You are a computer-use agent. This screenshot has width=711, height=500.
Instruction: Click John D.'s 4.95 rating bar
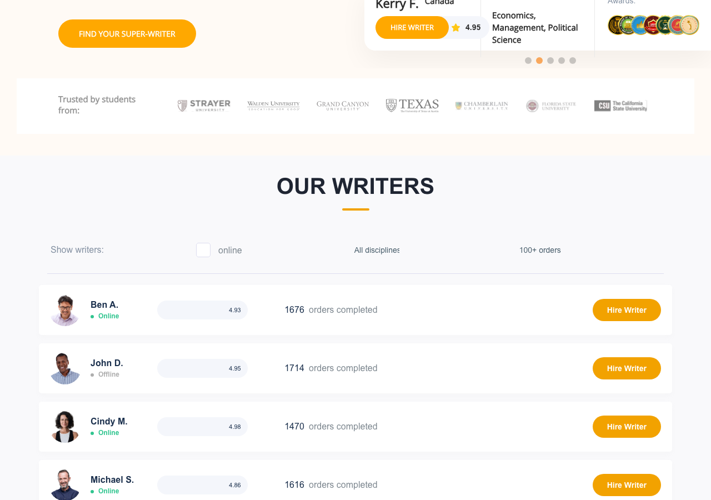202,368
